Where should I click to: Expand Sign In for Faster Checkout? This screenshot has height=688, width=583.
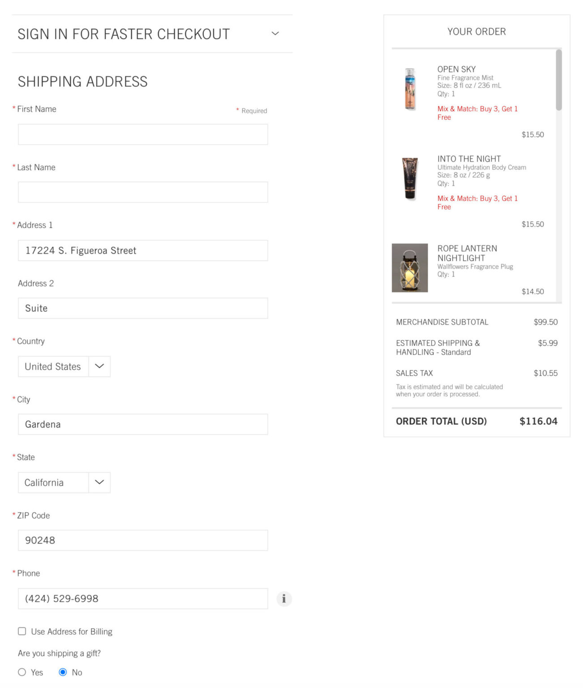275,34
